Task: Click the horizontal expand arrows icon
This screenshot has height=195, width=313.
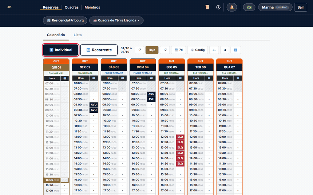Action: (x=214, y=50)
